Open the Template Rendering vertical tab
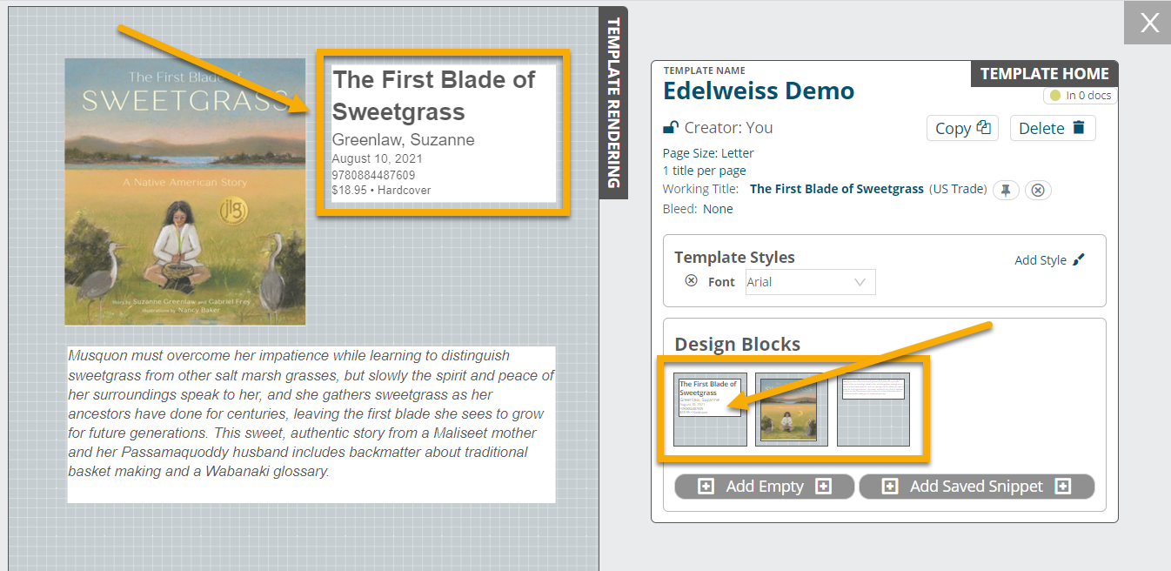 click(613, 103)
